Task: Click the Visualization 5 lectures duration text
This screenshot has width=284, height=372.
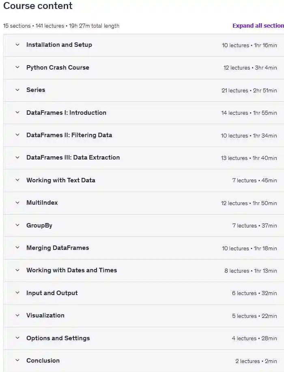Action: coord(254,316)
